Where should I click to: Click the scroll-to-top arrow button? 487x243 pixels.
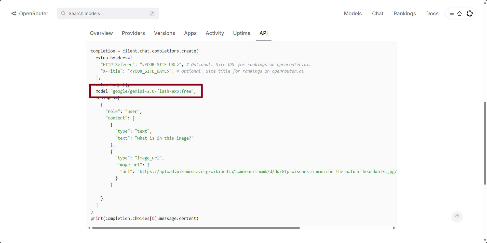pyautogui.click(x=457, y=217)
